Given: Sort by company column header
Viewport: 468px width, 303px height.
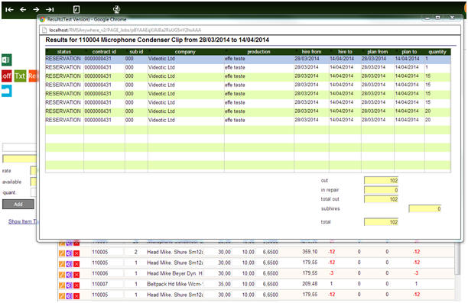Looking at the screenshot, I should [185, 52].
